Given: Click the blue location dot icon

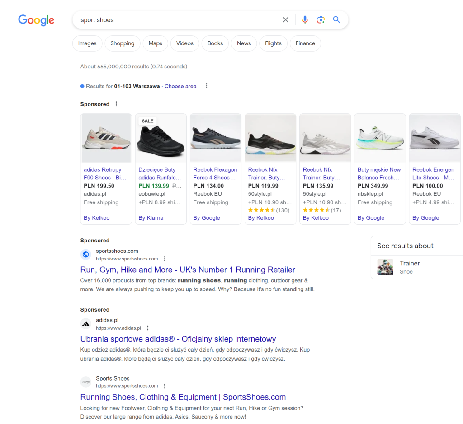Looking at the screenshot, I should coord(82,86).
